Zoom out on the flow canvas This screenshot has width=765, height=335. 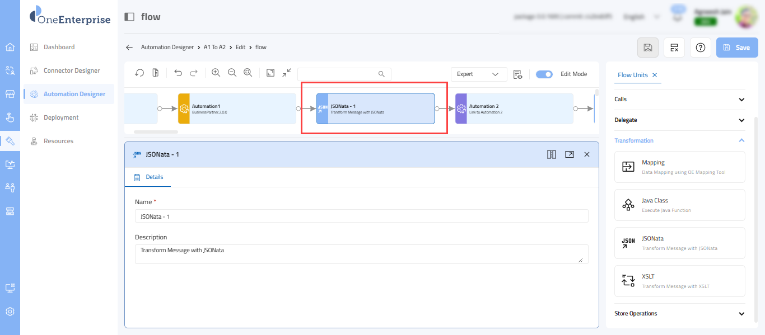(x=232, y=73)
